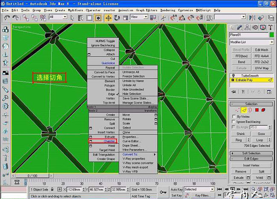This screenshot has width=277, height=199.
Task: Open Weld settings box in quad menu
Action: coord(91,146)
